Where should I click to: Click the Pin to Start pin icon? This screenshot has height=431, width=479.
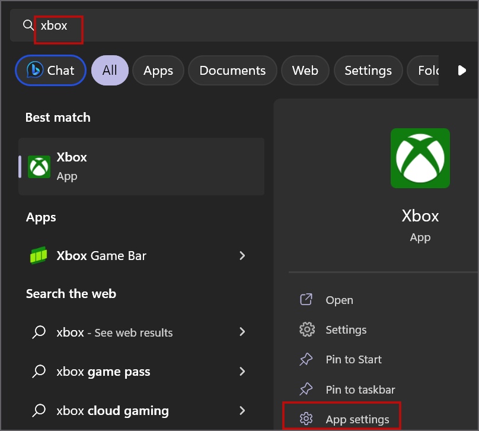point(306,359)
